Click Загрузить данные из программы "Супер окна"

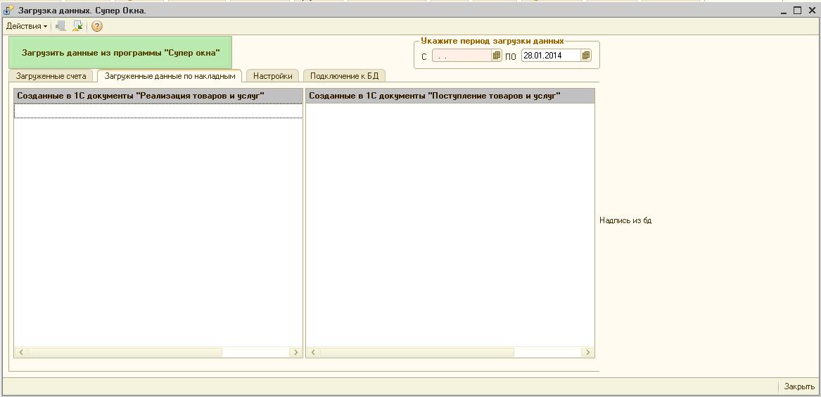coord(120,53)
